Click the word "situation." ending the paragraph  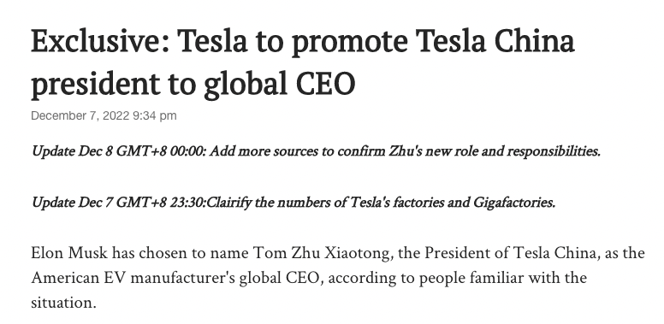(x=64, y=303)
